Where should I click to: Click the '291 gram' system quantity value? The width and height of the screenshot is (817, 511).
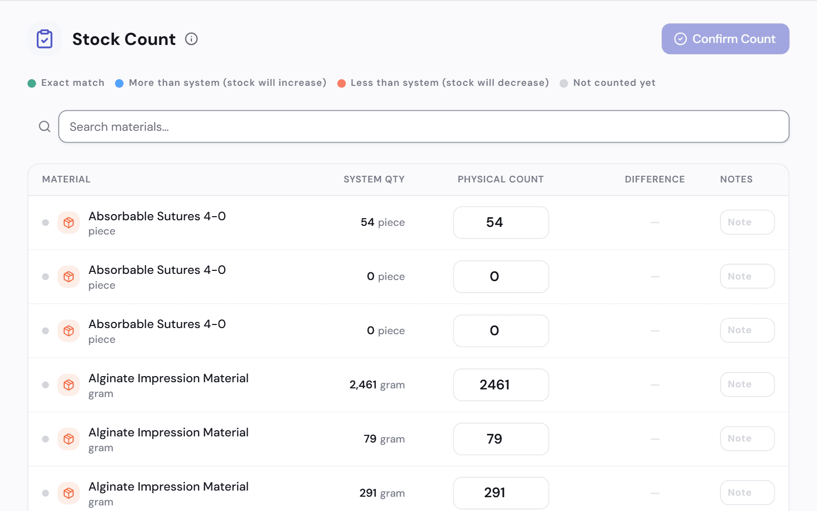tap(382, 493)
